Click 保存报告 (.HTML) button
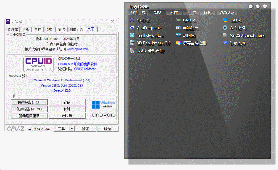This screenshot has width=278, height=170. [29, 109]
